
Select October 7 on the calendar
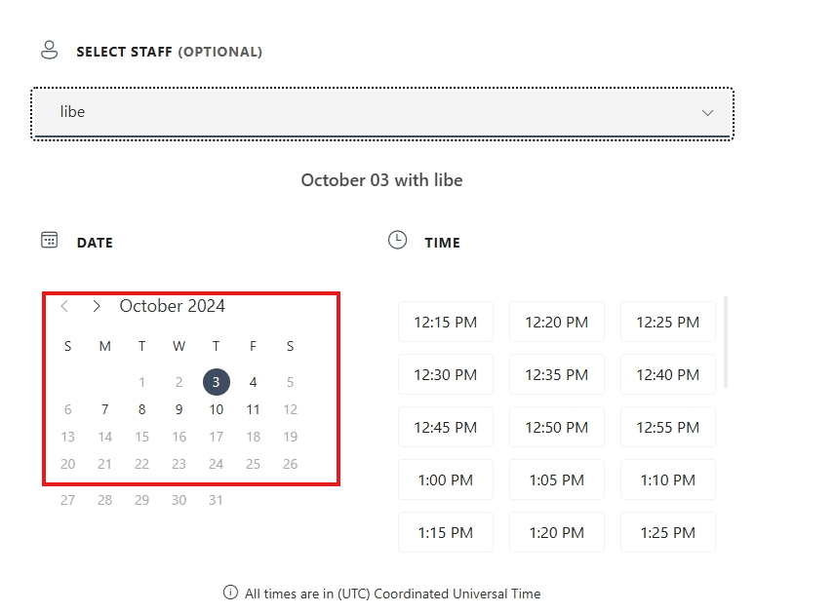click(x=105, y=409)
